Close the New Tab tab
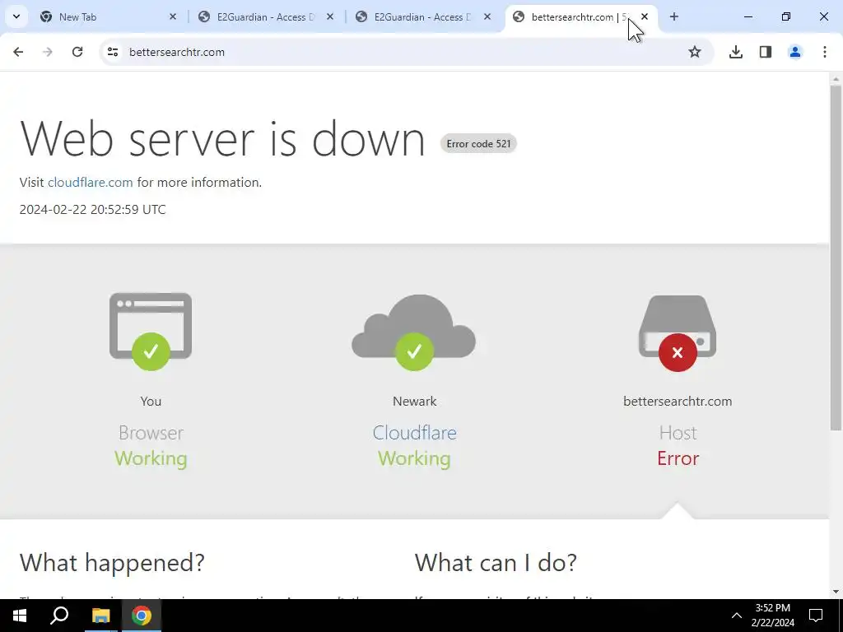The width and height of the screenshot is (843, 632). point(173,16)
